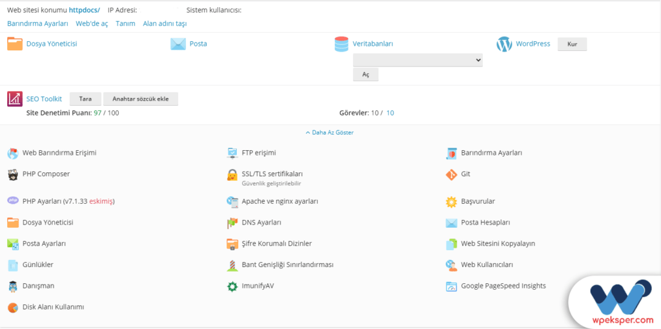Click the SEO Toolkit chart icon
This screenshot has height=329, width=661.
15,99
